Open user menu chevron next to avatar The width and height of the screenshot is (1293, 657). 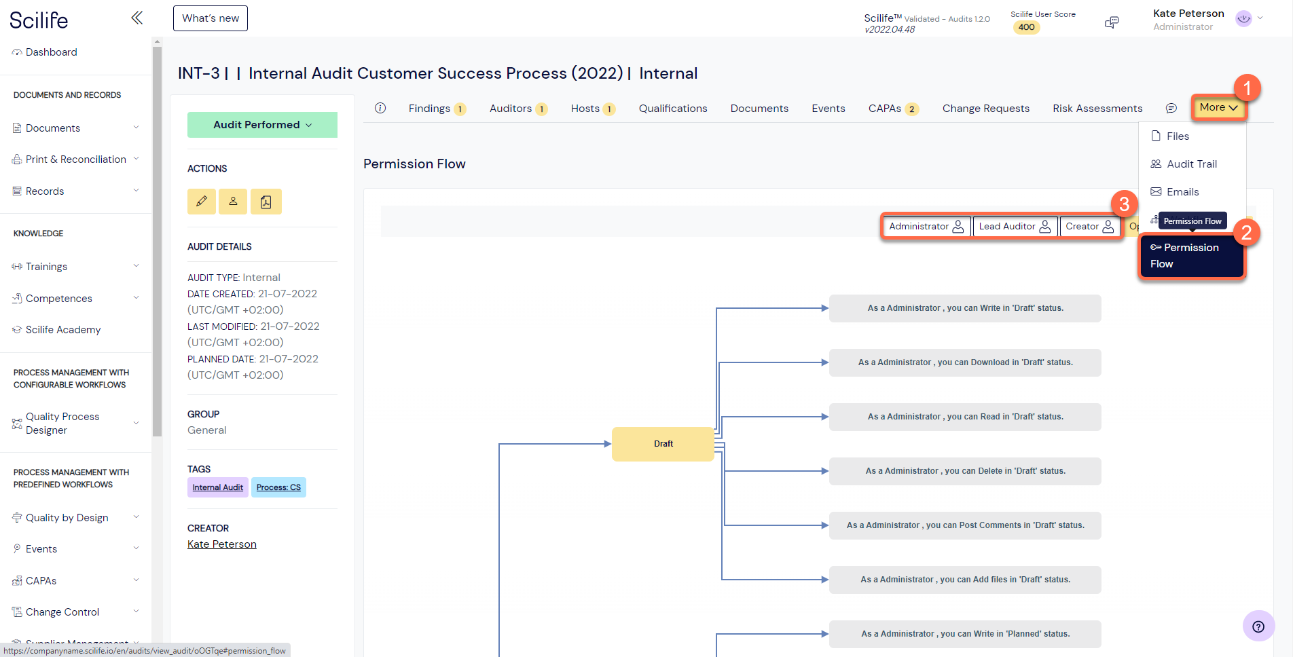pos(1260,18)
